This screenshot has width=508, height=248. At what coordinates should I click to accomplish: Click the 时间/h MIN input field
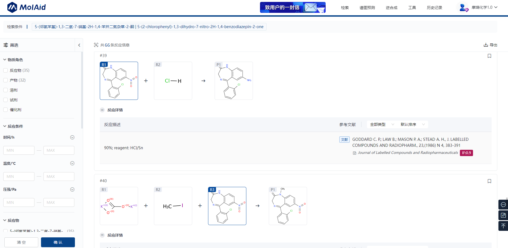click(x=19, y=150)
